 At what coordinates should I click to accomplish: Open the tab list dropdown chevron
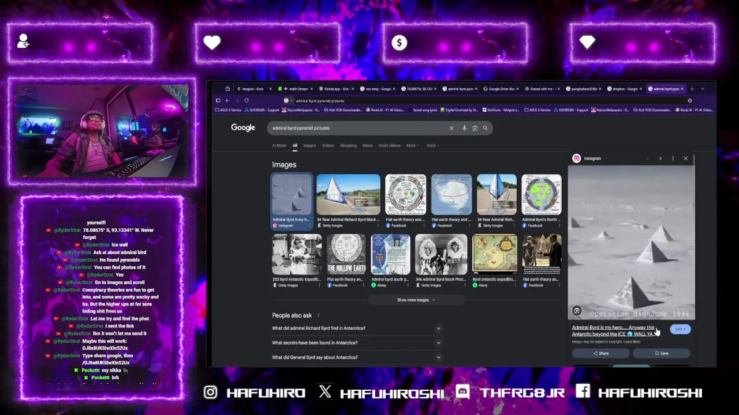[702, 89]
